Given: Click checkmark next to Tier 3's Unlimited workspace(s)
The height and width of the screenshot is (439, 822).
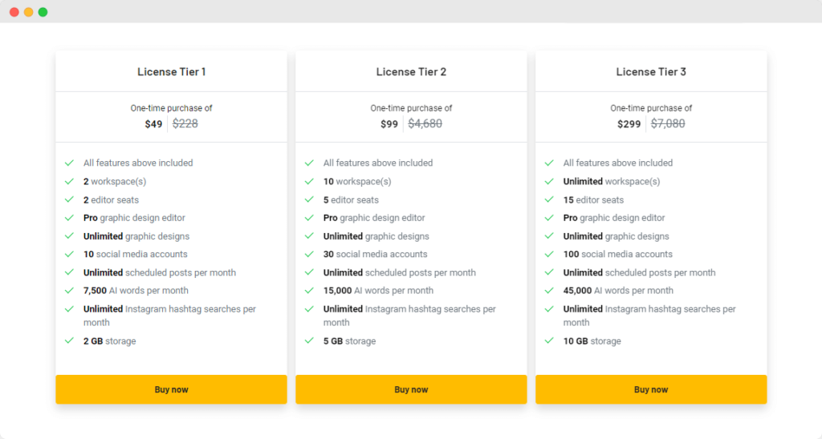Looking at the screenshot, I should tap(549, 182).
